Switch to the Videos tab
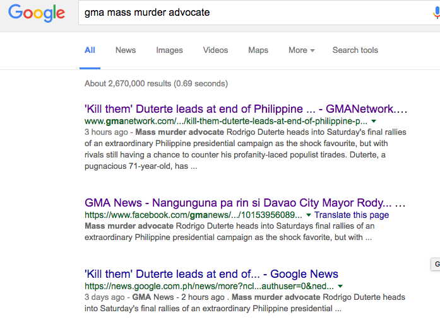Image resolution: width=440 pixels, height=332 pixels. [215, 50]
